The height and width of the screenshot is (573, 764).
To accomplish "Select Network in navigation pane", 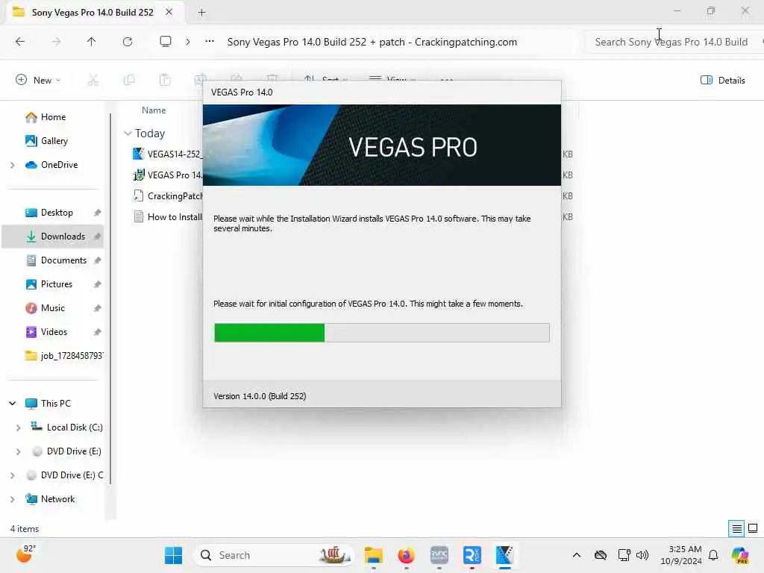I will click(x=57, y=499).
